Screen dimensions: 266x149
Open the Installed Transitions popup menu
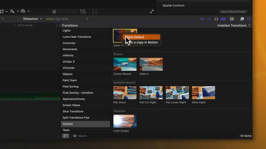[234, 26]
